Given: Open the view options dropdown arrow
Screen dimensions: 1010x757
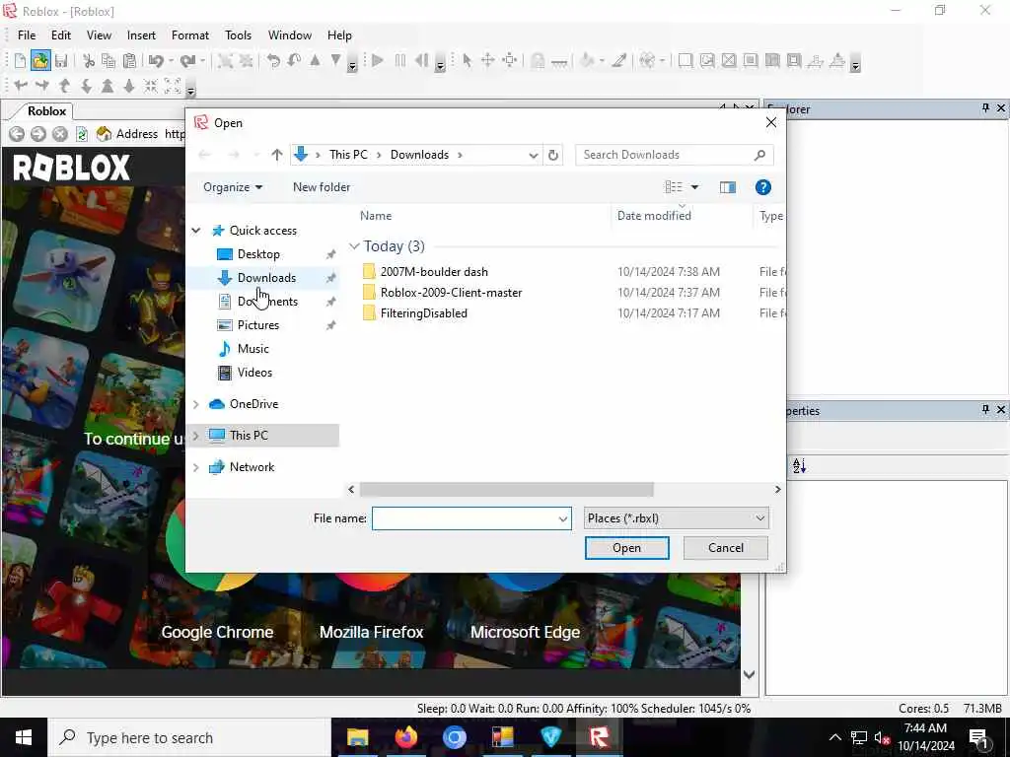Looking at the screenshot, I should pos(695,187).
